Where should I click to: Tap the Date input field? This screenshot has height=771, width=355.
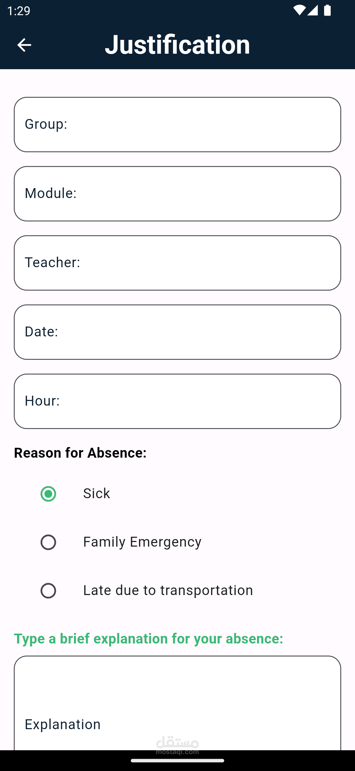177,332
